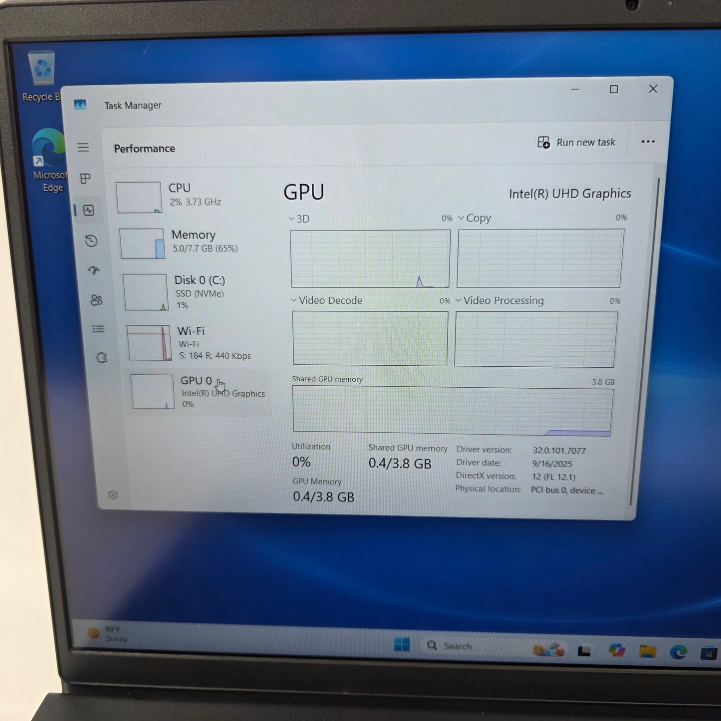Switch to the Processes page icon

coord(85,179)
